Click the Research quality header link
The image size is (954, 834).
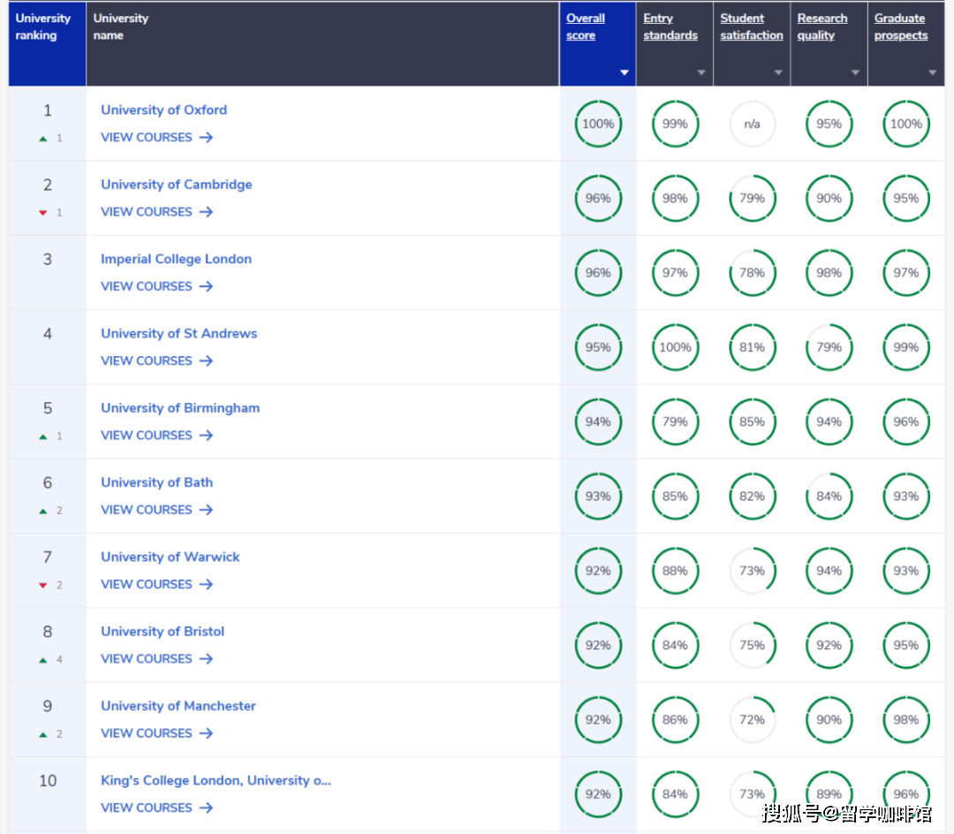pyautogui.click(x=822, y=27)
